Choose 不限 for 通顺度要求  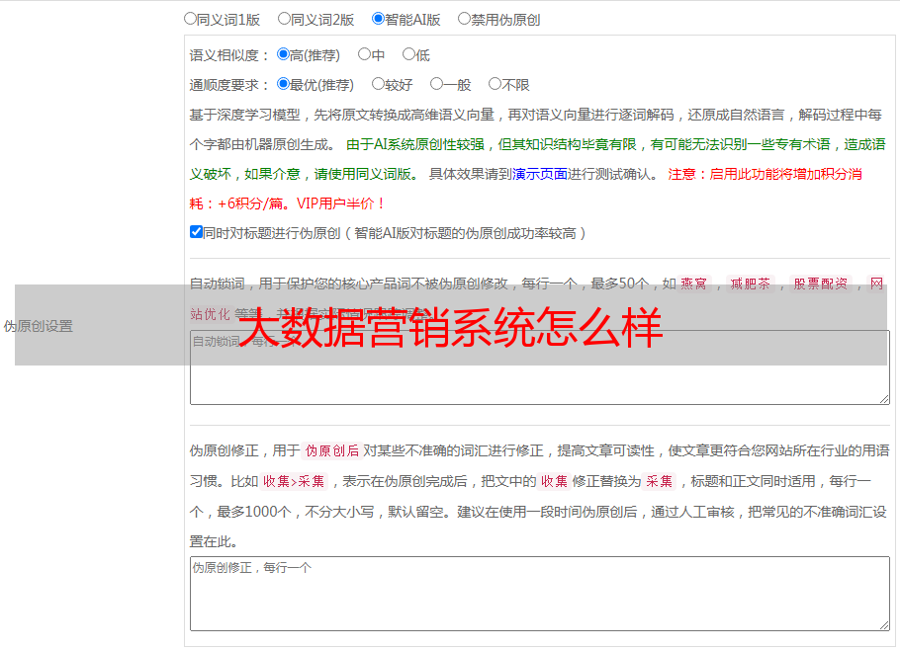(x=496, y=85)
